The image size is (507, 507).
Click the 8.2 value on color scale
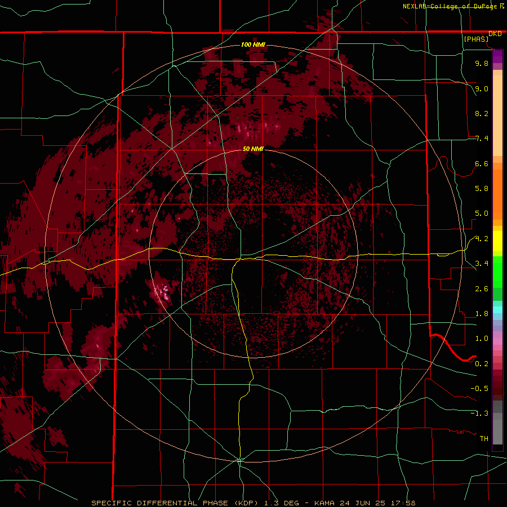click(x=482, y=113)
